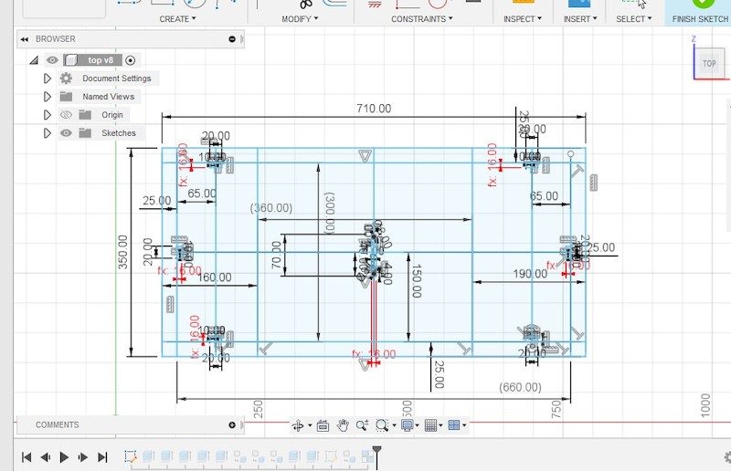Click the BROWSER panel minus circle icon
Screen dimensions: 731x471
232,39
